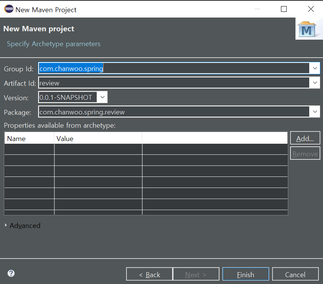Screen dimensions: 323x284
Task: Click the Next > button
Action: tap(196, 274)
